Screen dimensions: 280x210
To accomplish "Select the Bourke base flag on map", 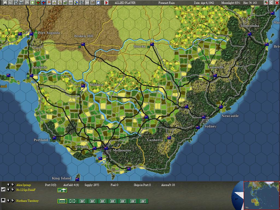I will click(152, 44).
